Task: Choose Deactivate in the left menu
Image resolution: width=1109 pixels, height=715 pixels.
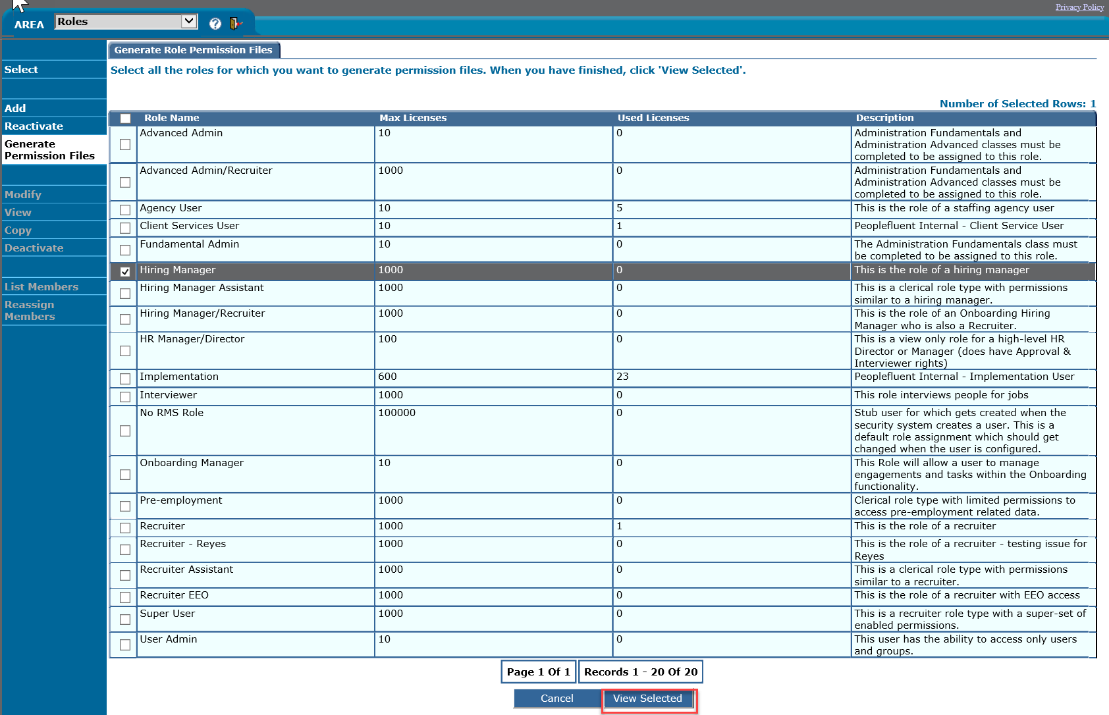Action: coord(54,248)
